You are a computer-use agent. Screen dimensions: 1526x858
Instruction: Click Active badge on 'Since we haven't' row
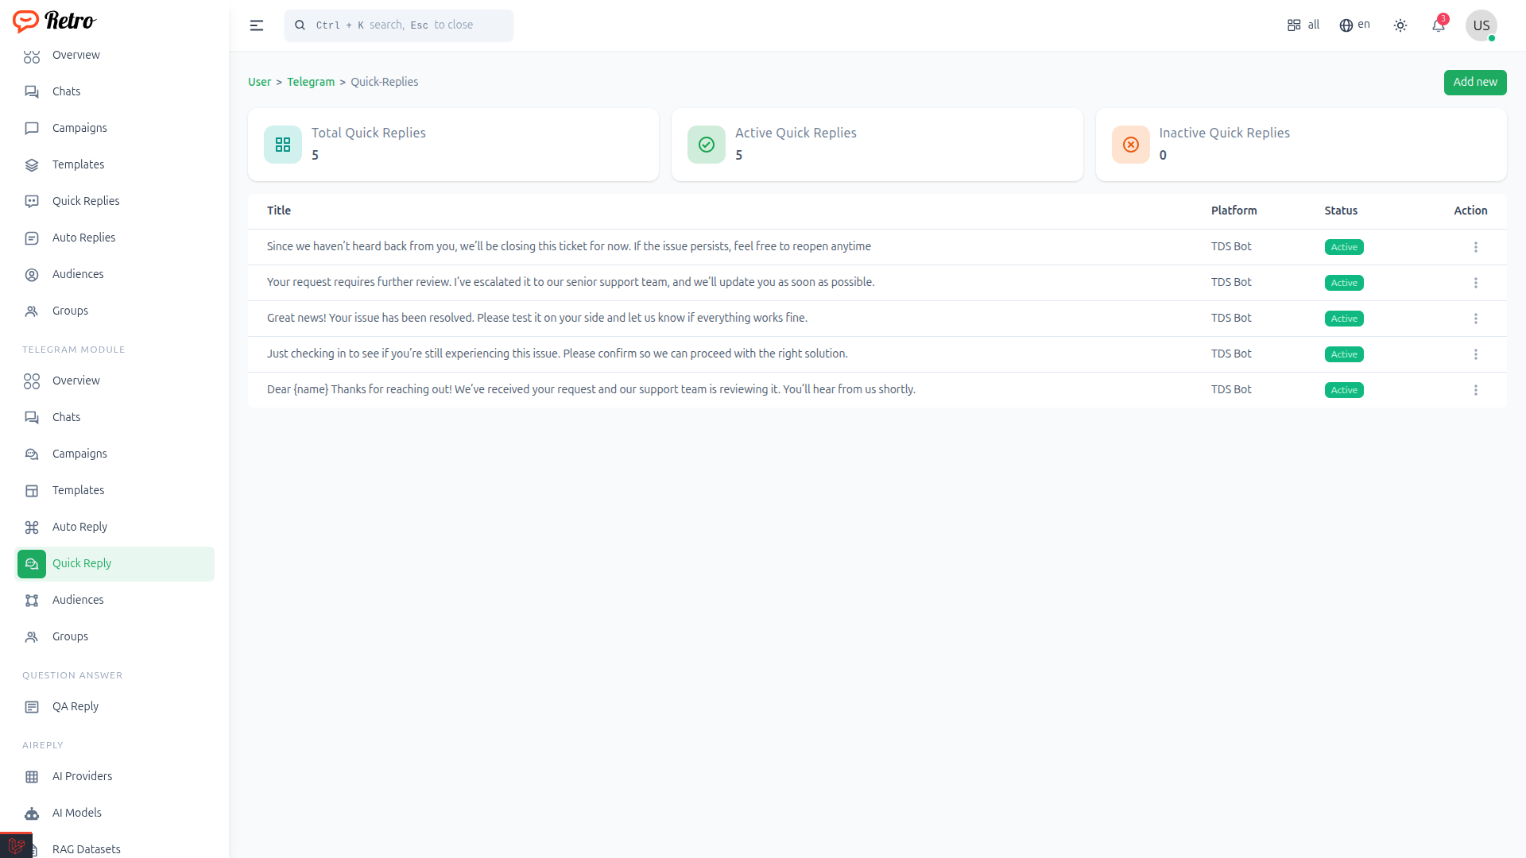pyautogui.click(x=1343, y=247)
